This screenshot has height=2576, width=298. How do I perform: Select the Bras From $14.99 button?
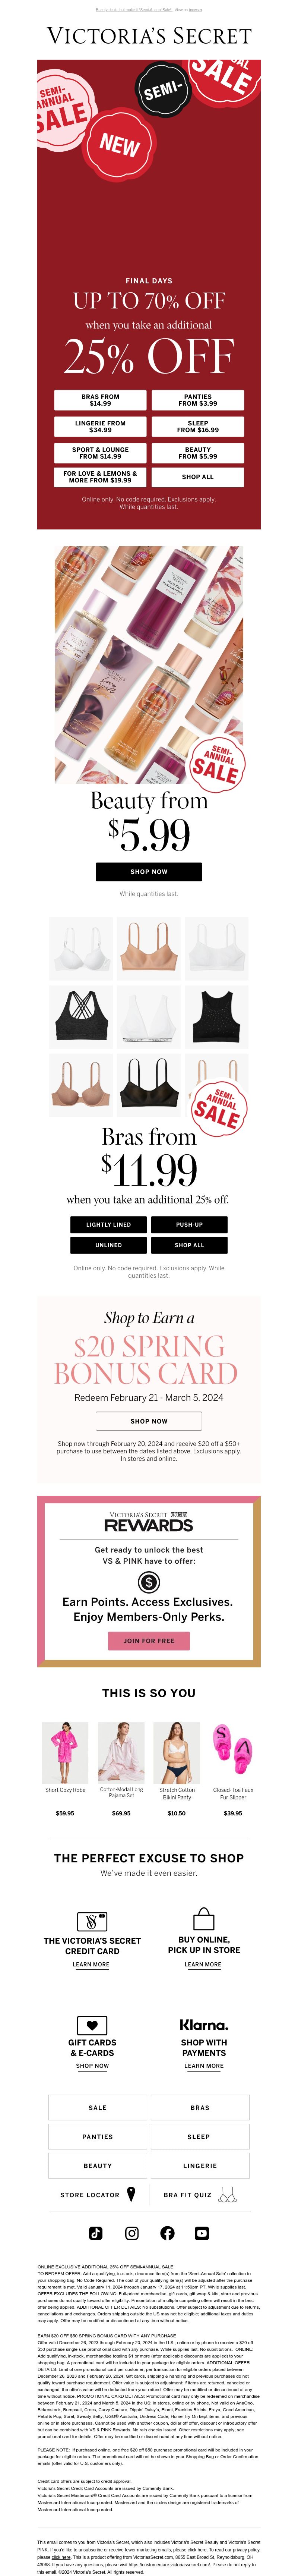(x=100, y=400)
